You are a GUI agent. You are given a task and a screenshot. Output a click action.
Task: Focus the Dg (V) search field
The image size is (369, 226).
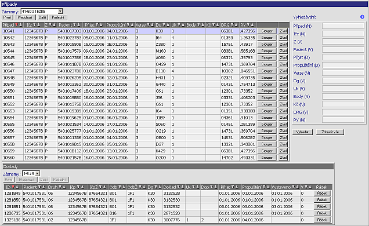pos(343,81)
